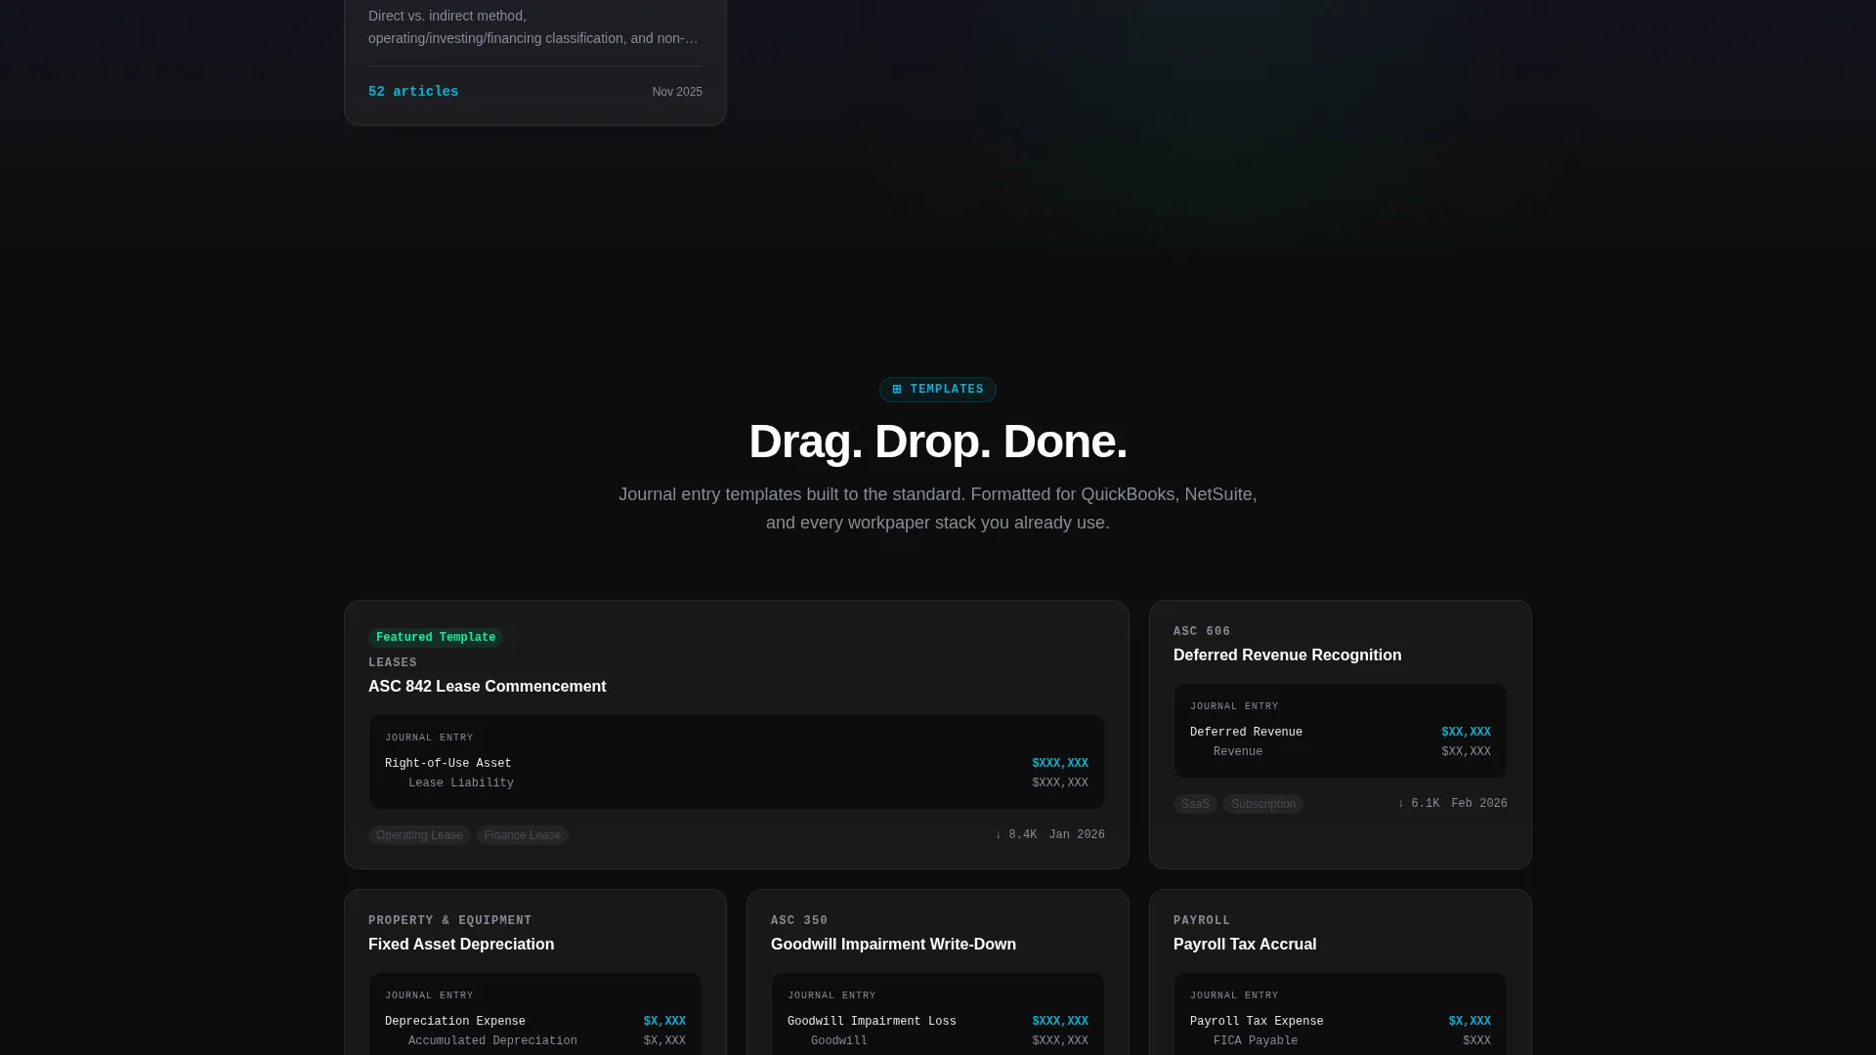Click the Payroll Tax Expense entry line

pyautogui.click(x=1341, y=1022)
